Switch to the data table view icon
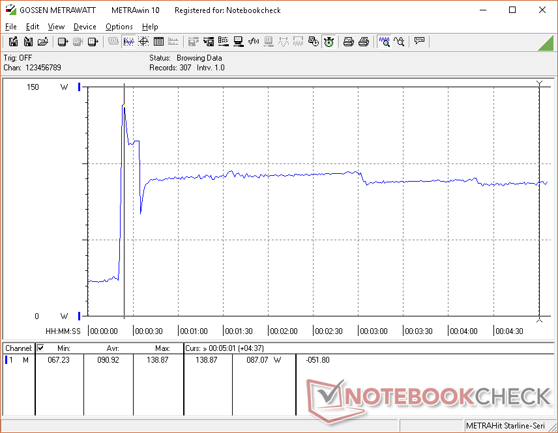This screenshot has width=558, height=433. [x=158, y=42]
